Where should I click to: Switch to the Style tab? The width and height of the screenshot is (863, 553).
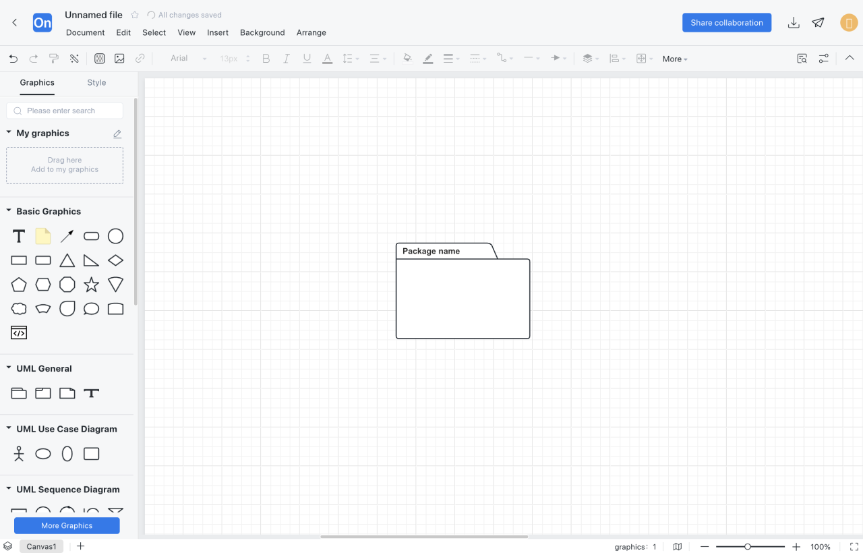coord(96,82)
